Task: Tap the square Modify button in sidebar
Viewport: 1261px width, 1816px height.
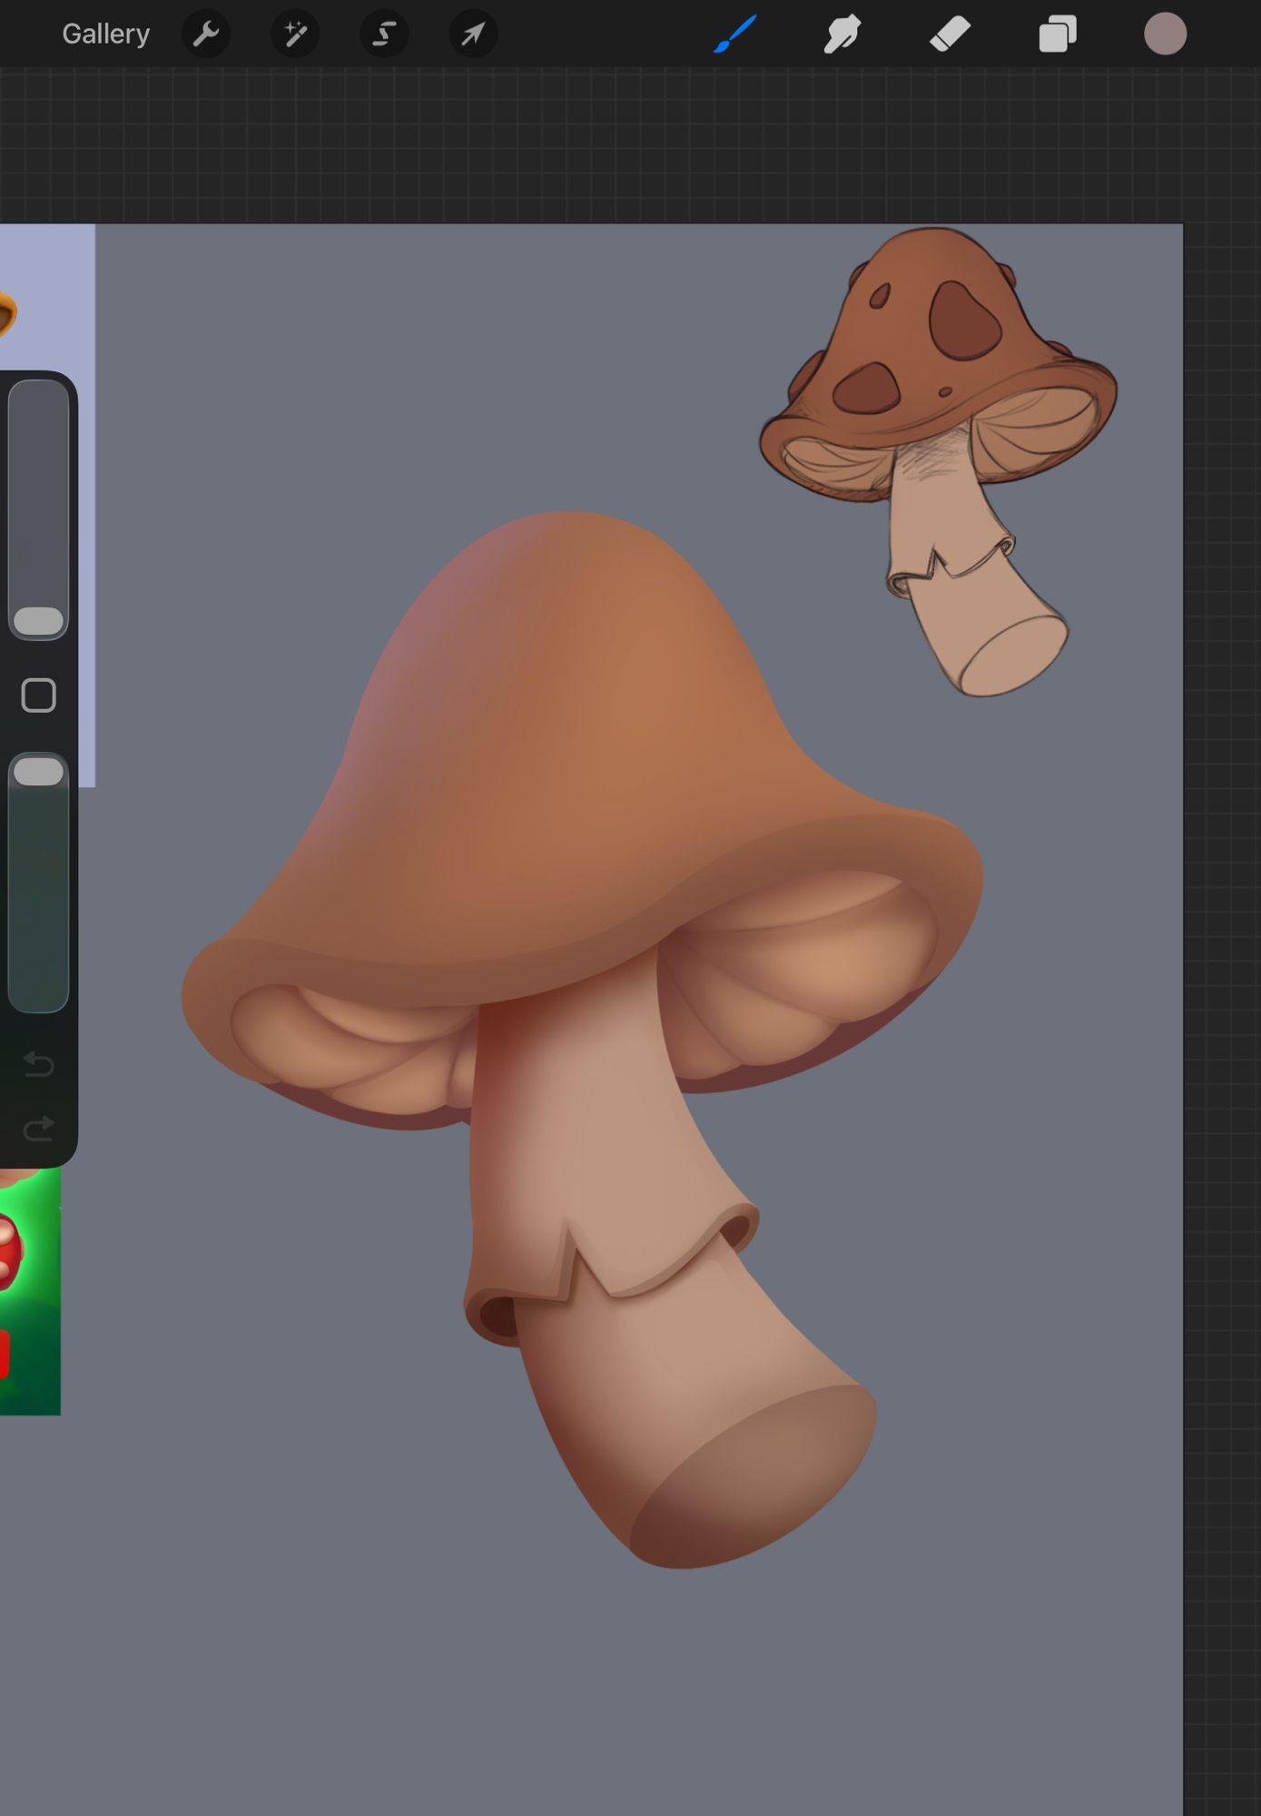Action: (x=39, y=696)
